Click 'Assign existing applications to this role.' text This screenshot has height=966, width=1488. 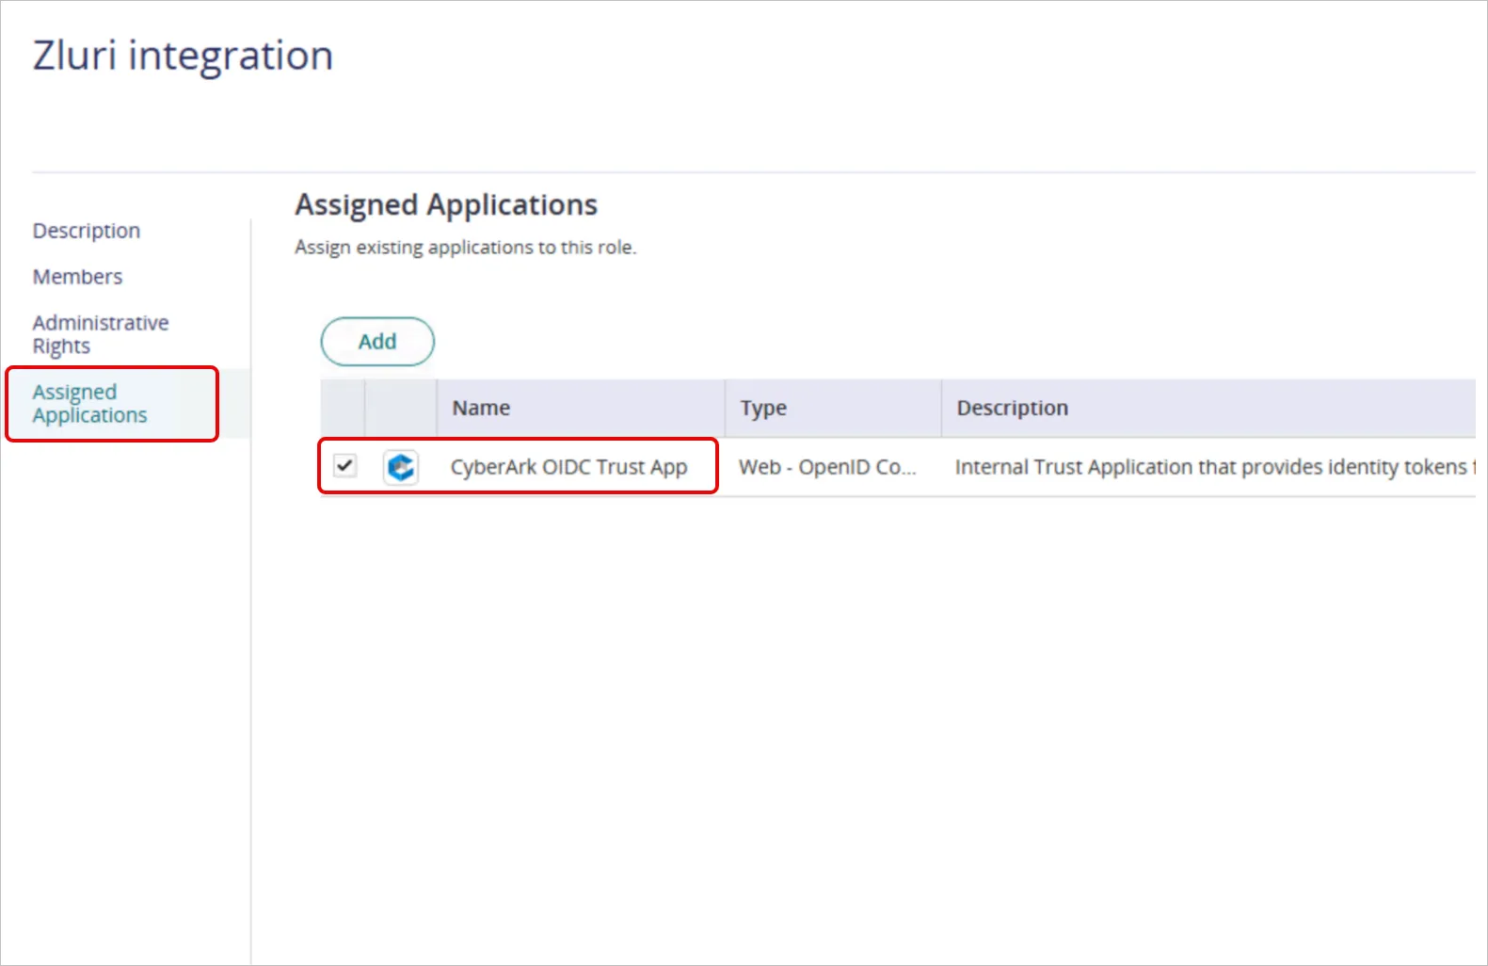[466, 248]
